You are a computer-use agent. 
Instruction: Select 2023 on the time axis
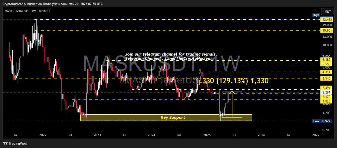tap(97, 135)
